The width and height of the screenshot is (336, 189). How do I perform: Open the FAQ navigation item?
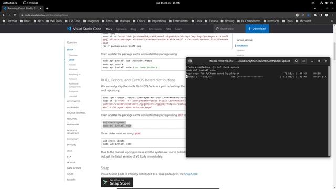click(168, 29)
